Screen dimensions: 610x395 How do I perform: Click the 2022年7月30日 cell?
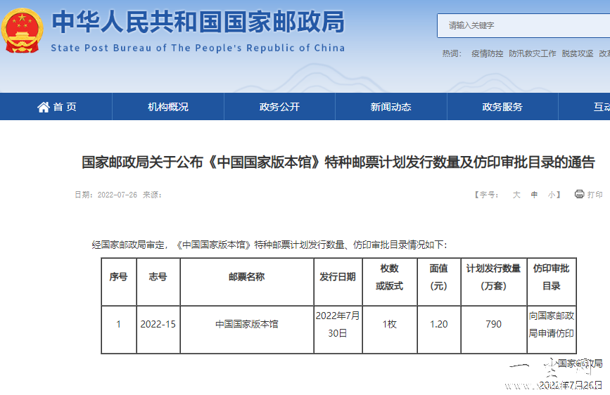[x=338, y=330]
